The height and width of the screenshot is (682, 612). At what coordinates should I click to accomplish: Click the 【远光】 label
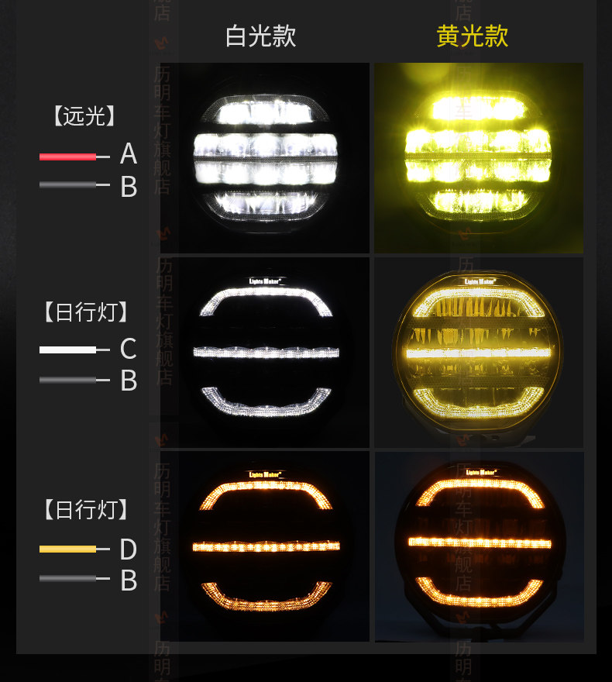84,115
